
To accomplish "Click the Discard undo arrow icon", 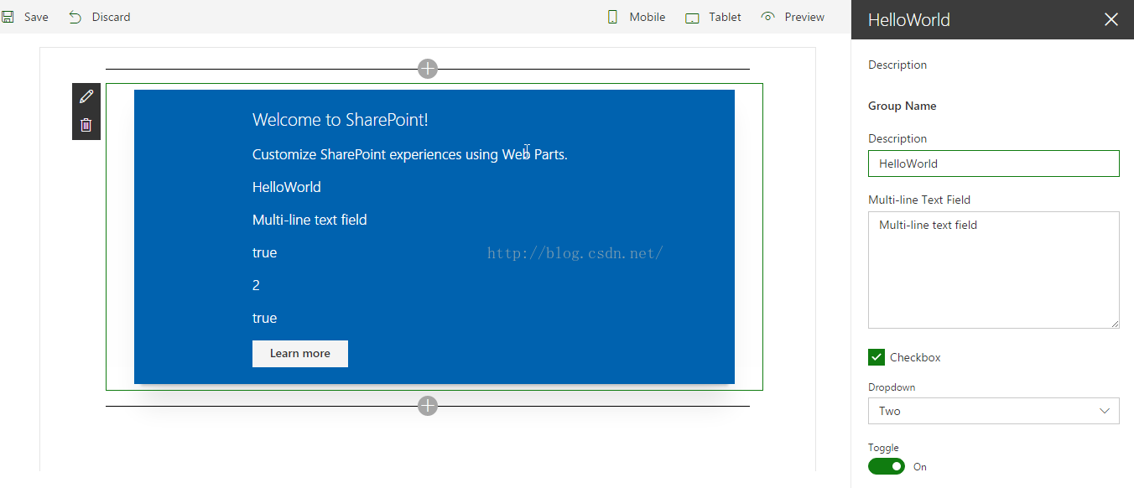I will (x=75, y=17).
